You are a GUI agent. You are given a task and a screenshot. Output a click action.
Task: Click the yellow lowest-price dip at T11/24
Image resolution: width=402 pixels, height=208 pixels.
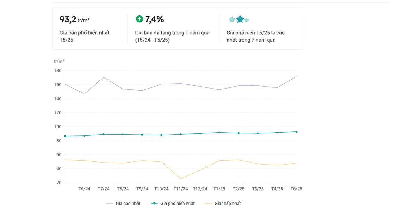181,179
